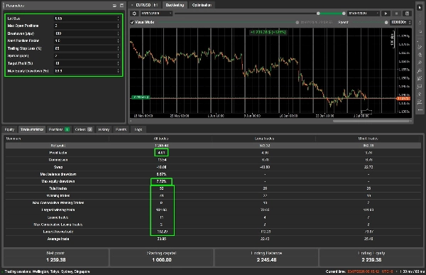Click the Max equity drawdown 7.72% value
The height and width of the screenshot is (275, 426).
pos(161,181)
